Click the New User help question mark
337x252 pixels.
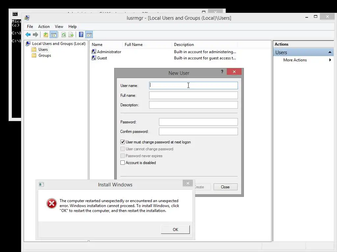(222, 72)
